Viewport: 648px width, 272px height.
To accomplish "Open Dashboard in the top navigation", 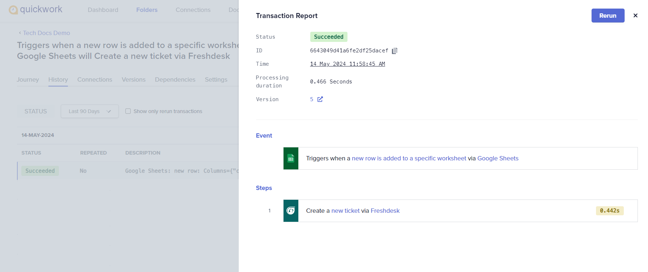I will click(x=103, y=10).
